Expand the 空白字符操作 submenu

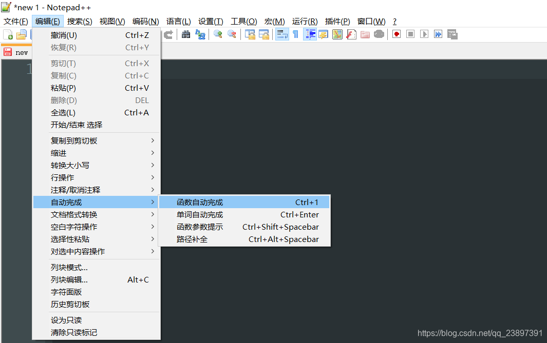coord(96,227)
